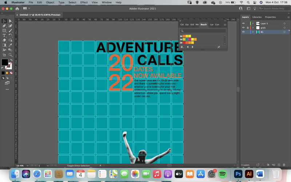Select the Type tool
291x182 pixels.
click(4, 35)
